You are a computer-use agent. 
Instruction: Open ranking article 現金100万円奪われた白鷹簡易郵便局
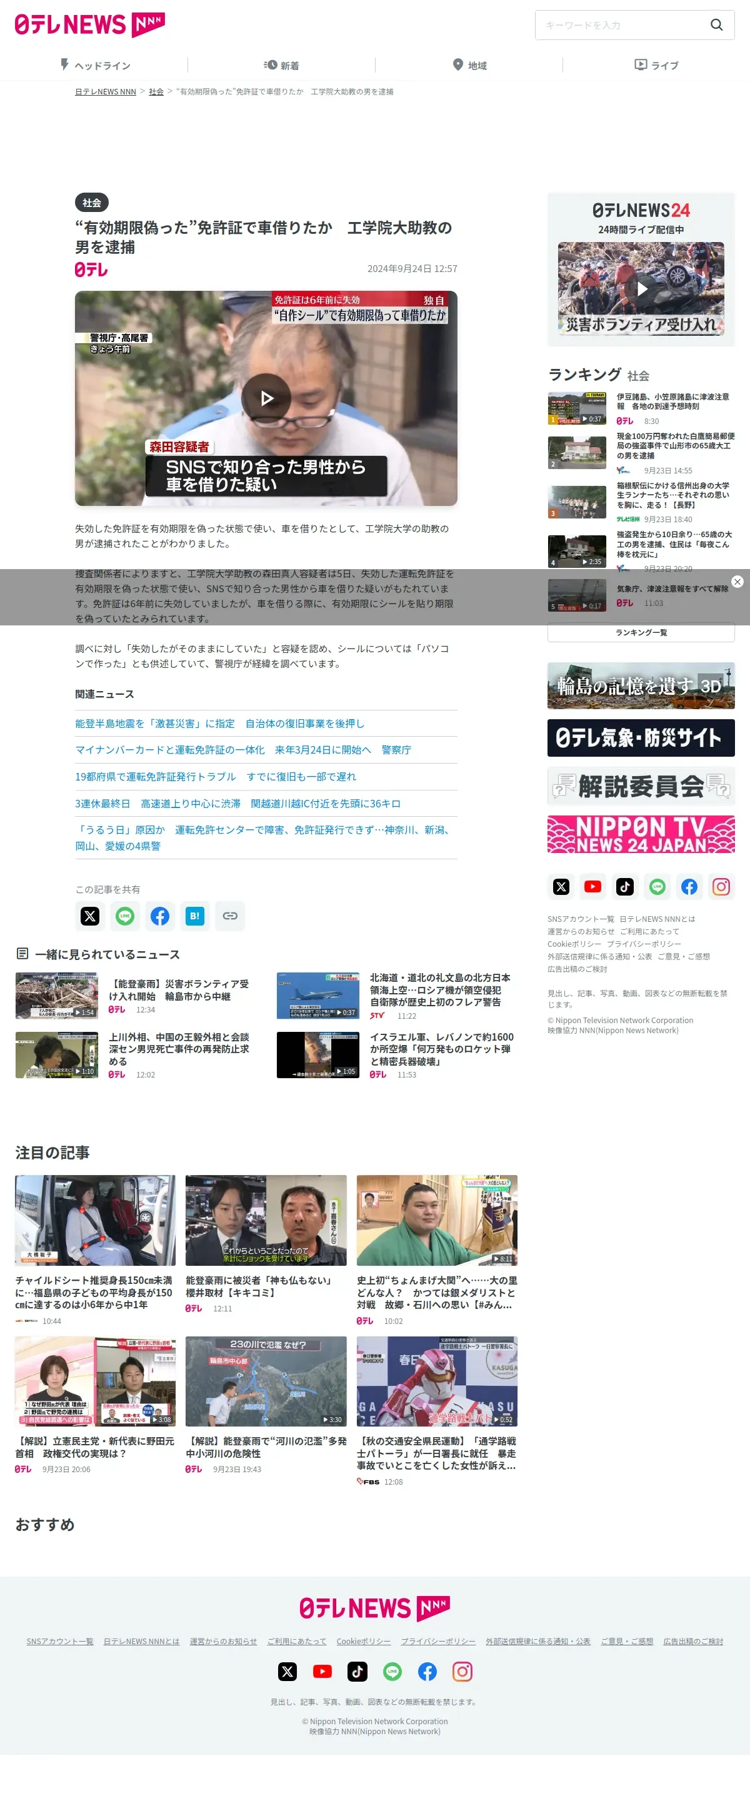[x=675, y=446]
